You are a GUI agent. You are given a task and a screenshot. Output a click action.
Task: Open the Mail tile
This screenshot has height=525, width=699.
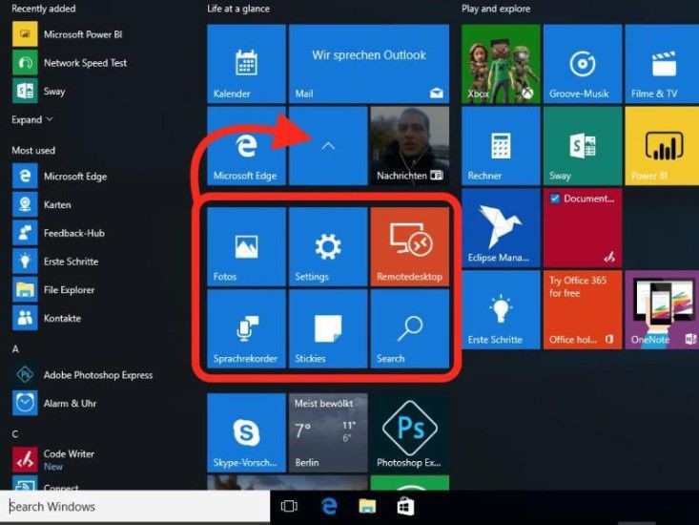[369, 64]
